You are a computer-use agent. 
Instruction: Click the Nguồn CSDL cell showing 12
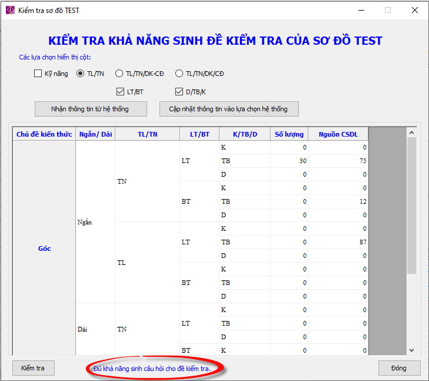tap(338, 201)
